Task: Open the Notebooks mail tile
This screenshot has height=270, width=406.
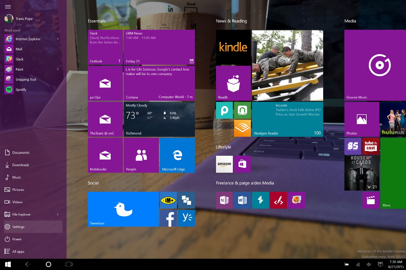Action: point(105,155)
